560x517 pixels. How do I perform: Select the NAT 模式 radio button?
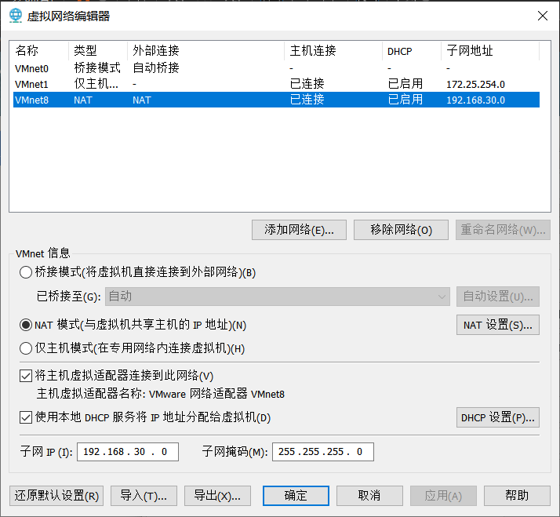[x=25, y=325]
